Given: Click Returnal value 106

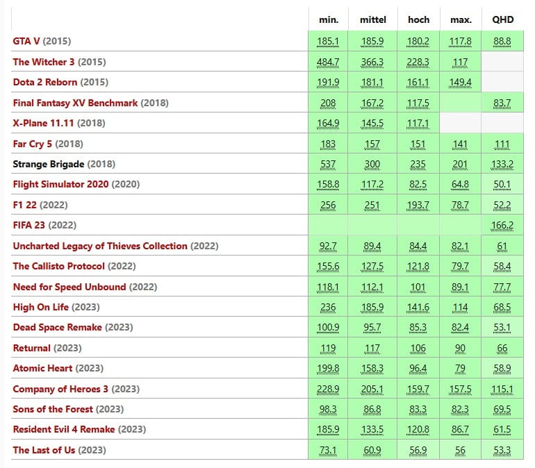Looking at the screenshot, I should pos(418,349).
